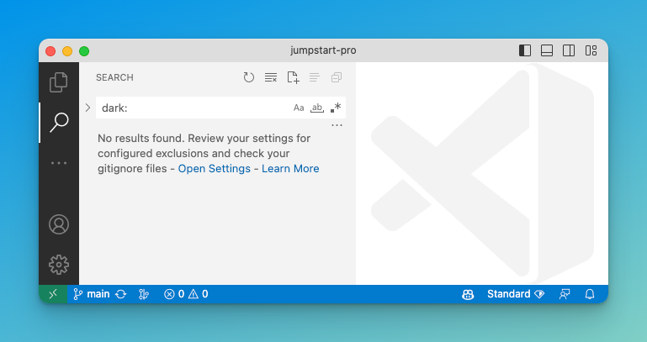This screenshot has width=647, height=342.
Task: Toggle primary side bar layout icon
Action: pos(525,50)
